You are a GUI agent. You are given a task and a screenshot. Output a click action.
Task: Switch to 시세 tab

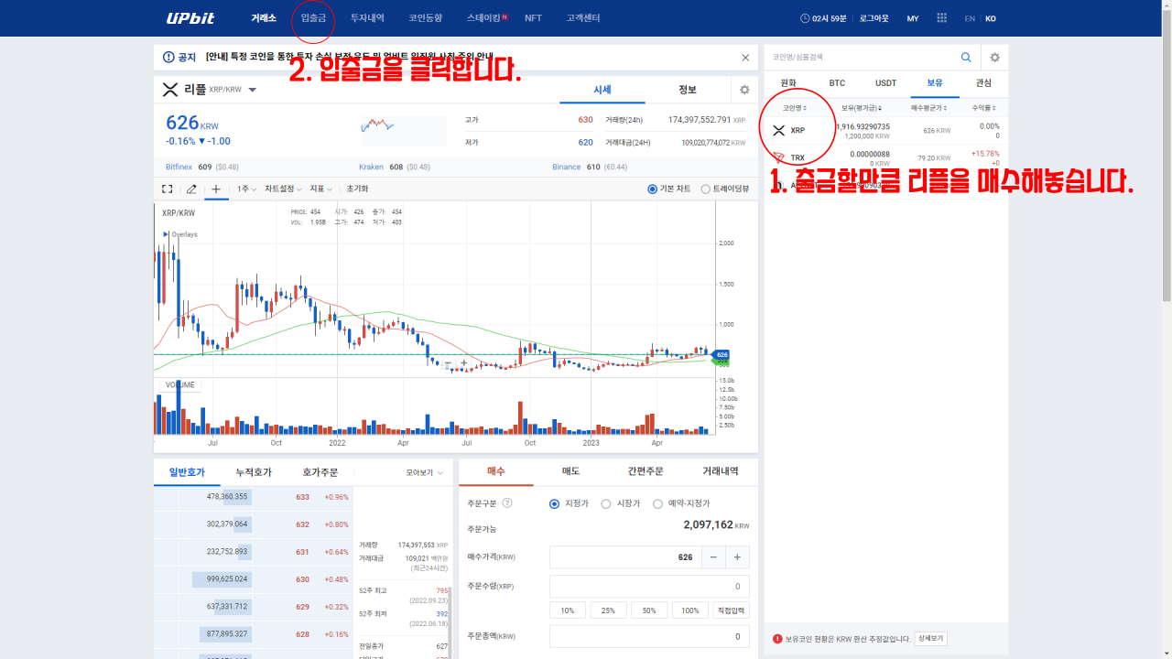602,90
